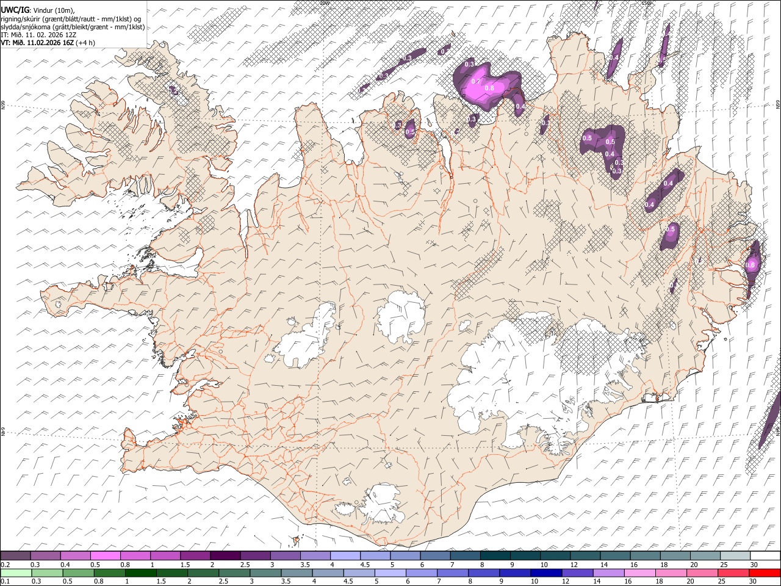The height and width of the screenshot is (586, 781).
Task: Pick the medium green 0.5 rain legend swatch
Action: click(x=78, y=573)
